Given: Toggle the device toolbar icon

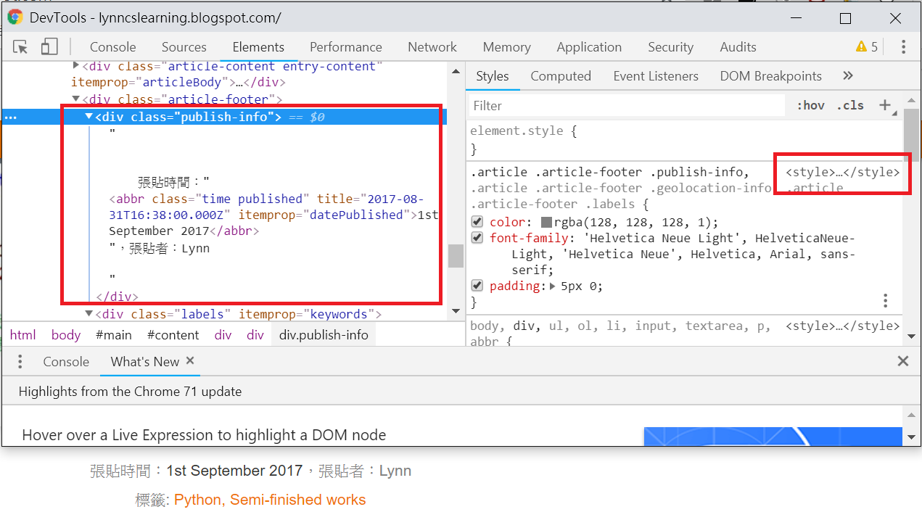Looking at the screenshot, I should pos(49,47).
